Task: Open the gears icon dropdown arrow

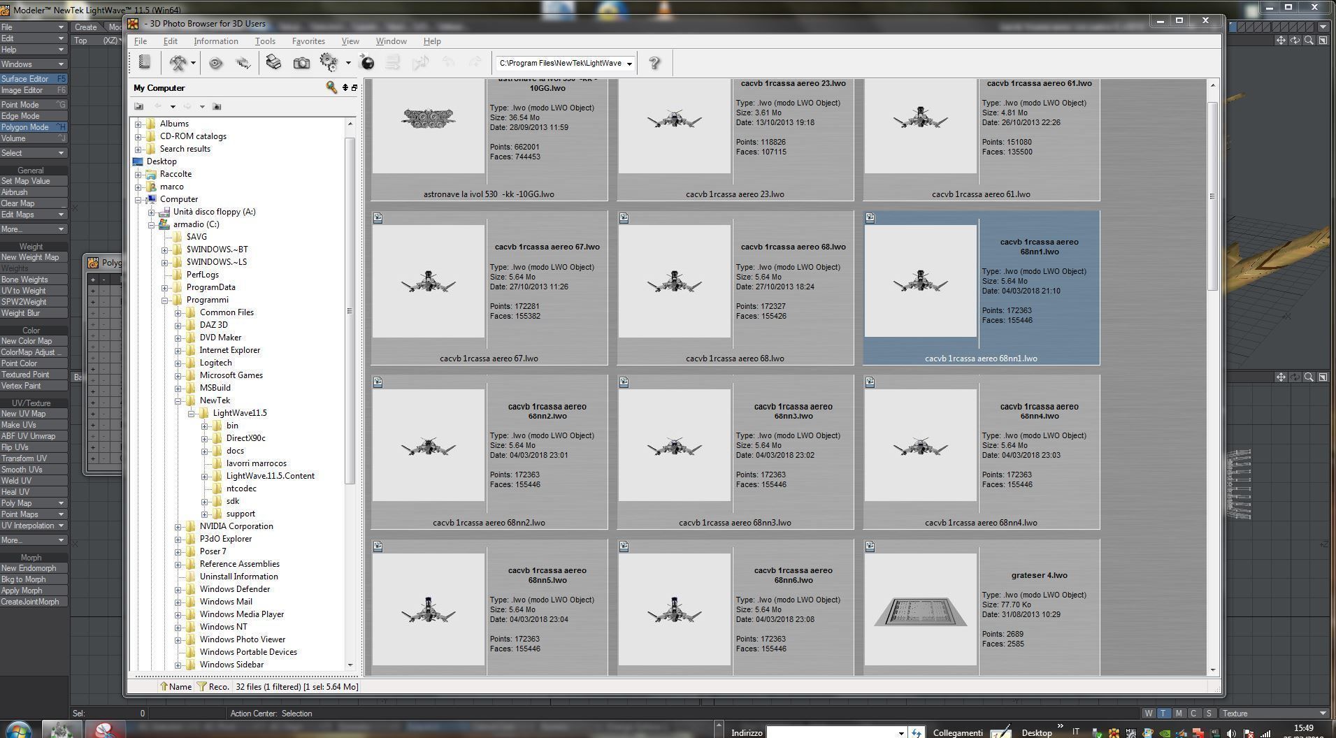Action: (x=348, y=63)
